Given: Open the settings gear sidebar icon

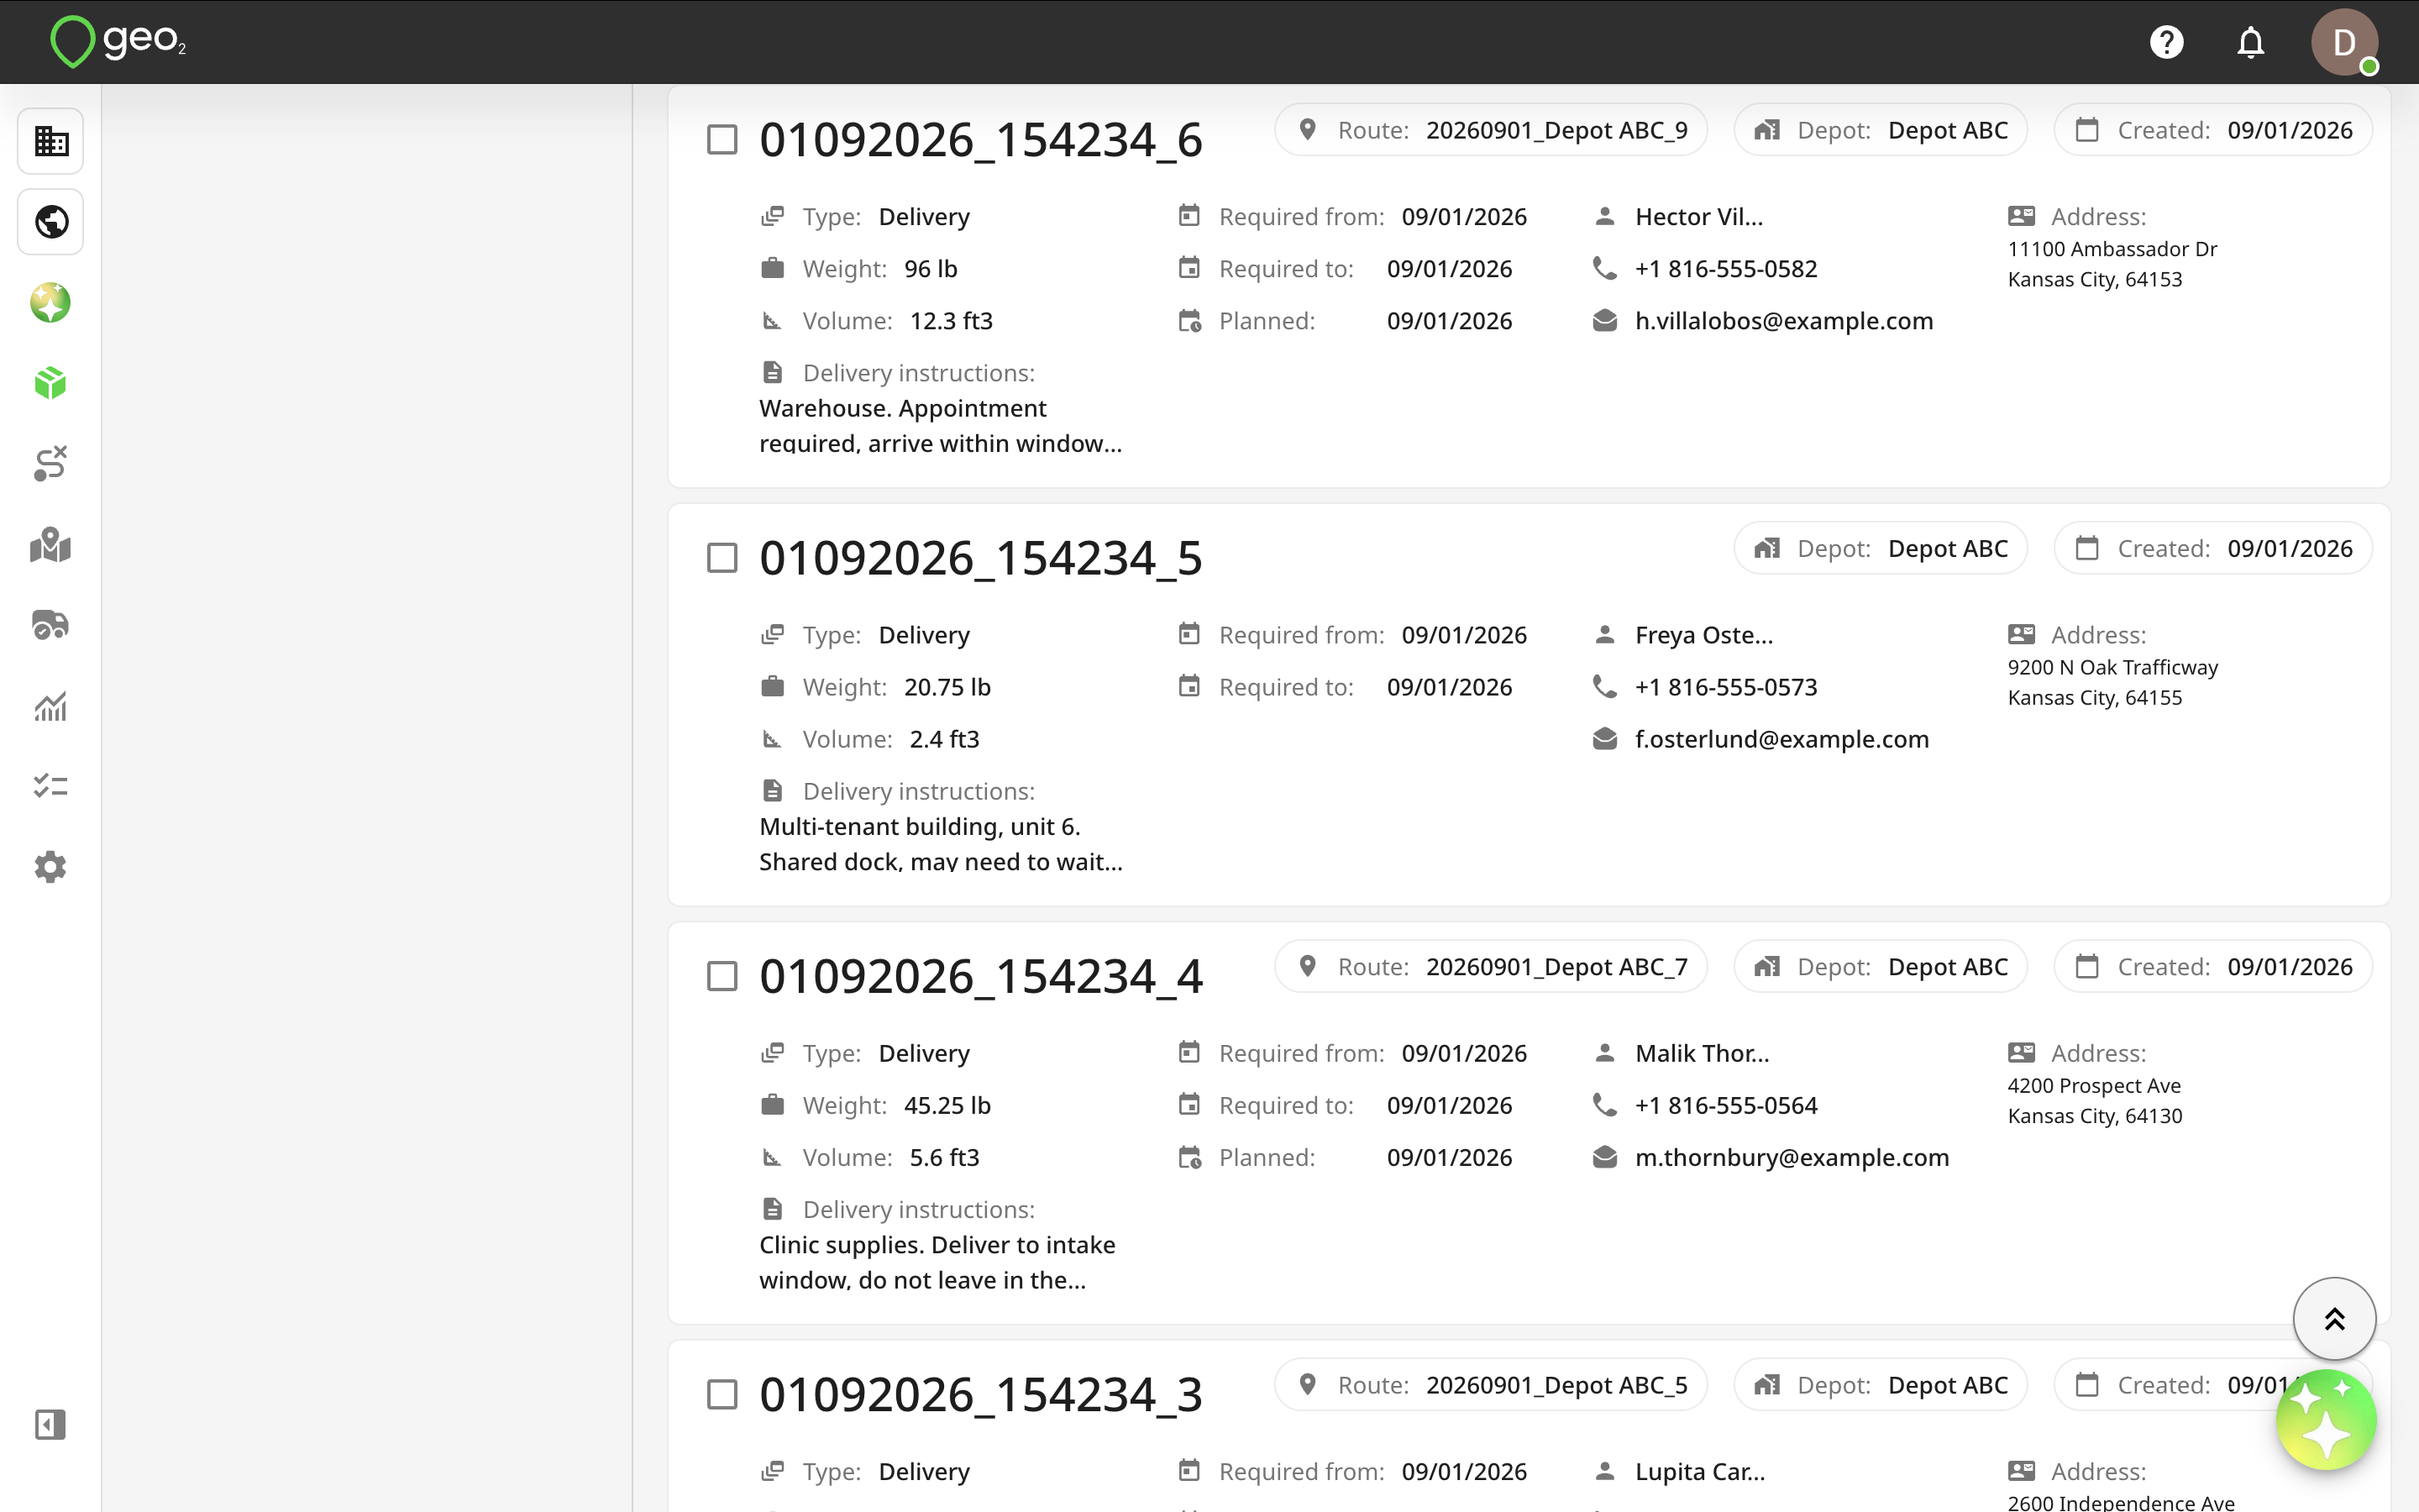Looking at the screenshot, I should (x=51, y=867).
